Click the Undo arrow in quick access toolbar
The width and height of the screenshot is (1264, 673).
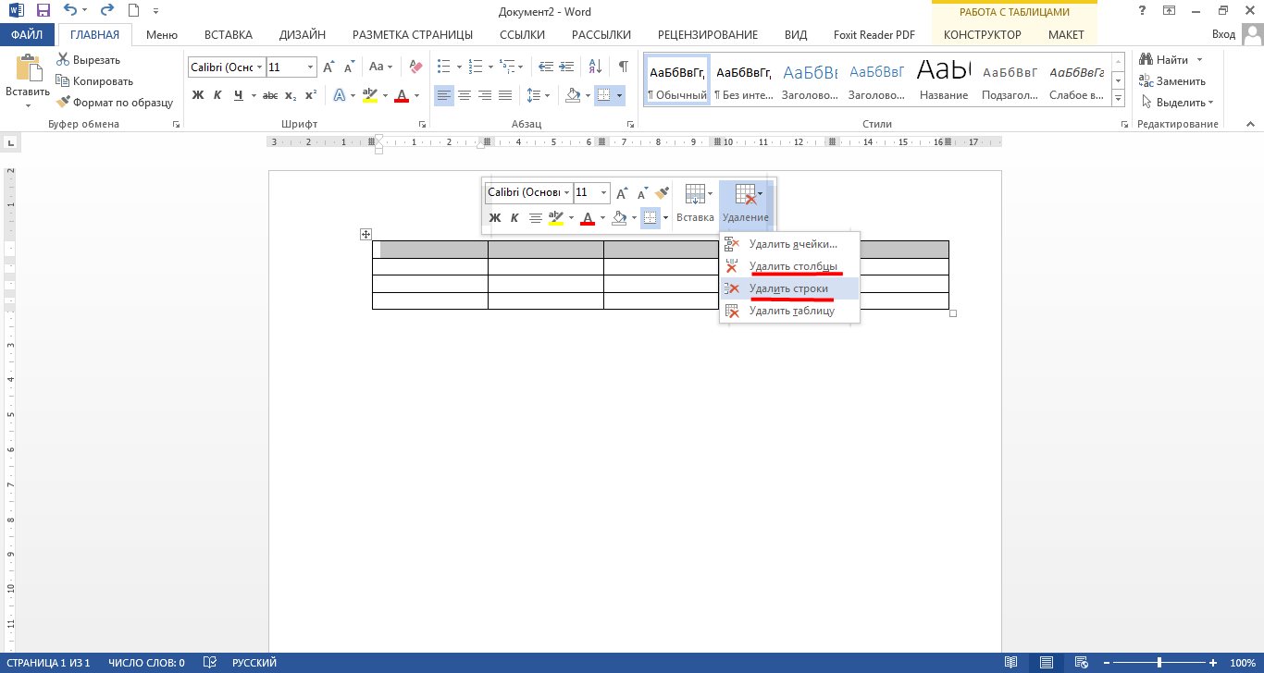pos(71,12)
